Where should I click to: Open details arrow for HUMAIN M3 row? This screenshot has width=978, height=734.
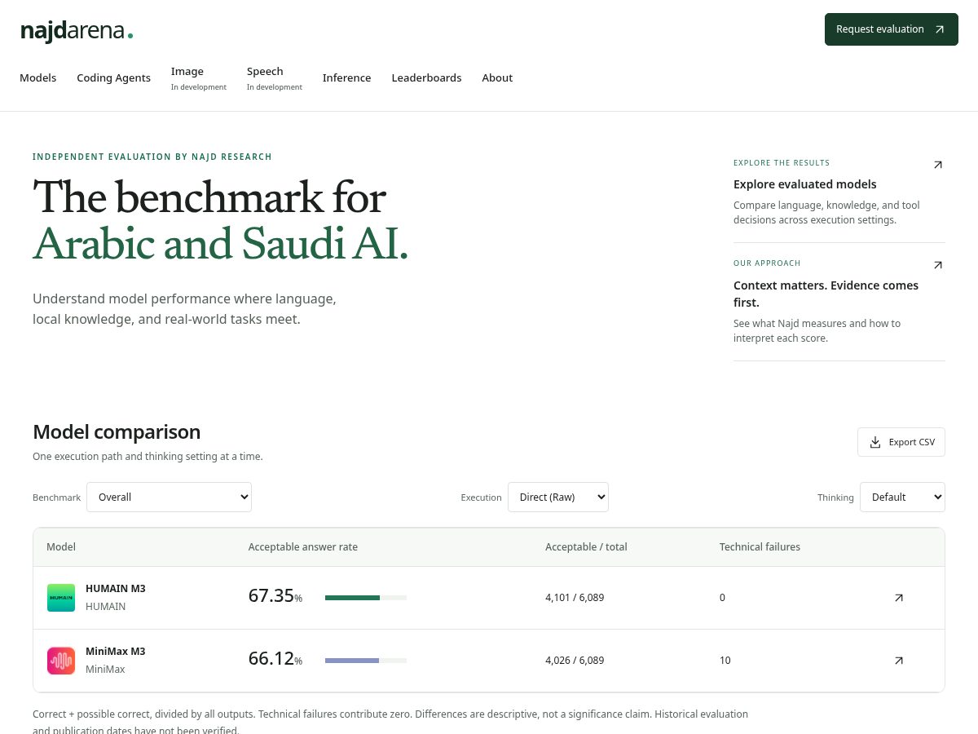[x=899, y=598]
